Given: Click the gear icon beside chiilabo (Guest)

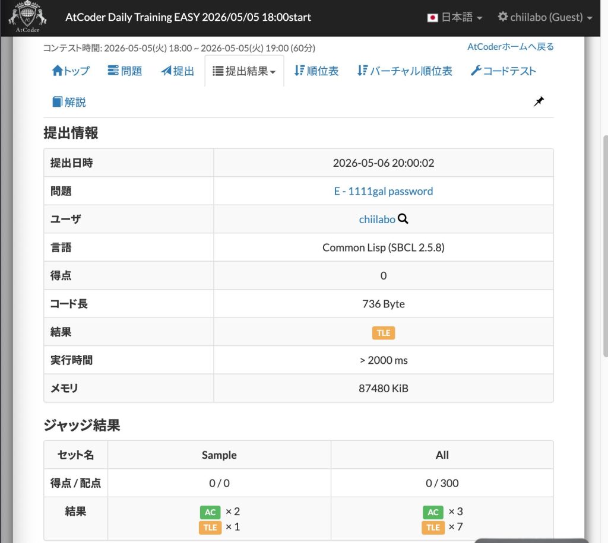Looking at the screenshot, I should click(x=502, y=17).
